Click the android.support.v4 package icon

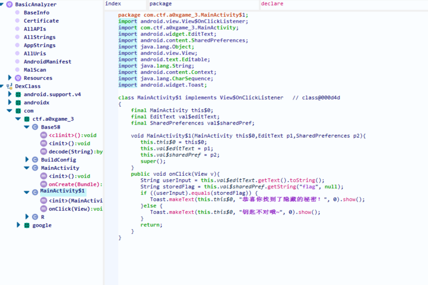18,94
